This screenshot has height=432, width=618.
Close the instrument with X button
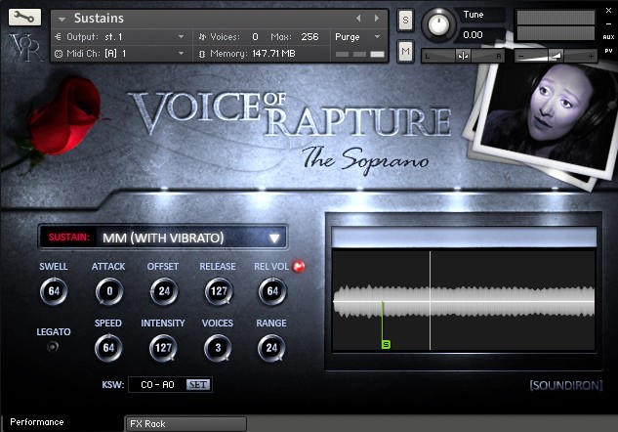(x=608, y=11)
